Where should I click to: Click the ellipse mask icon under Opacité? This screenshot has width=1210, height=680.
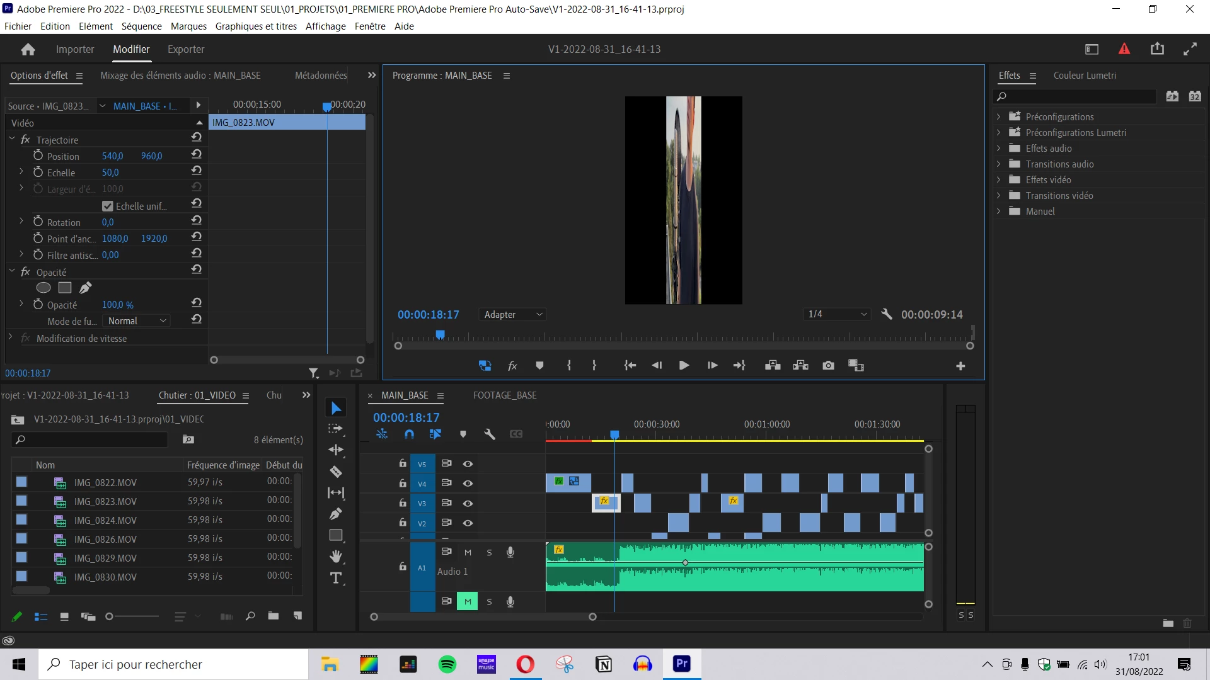(43, 288)
